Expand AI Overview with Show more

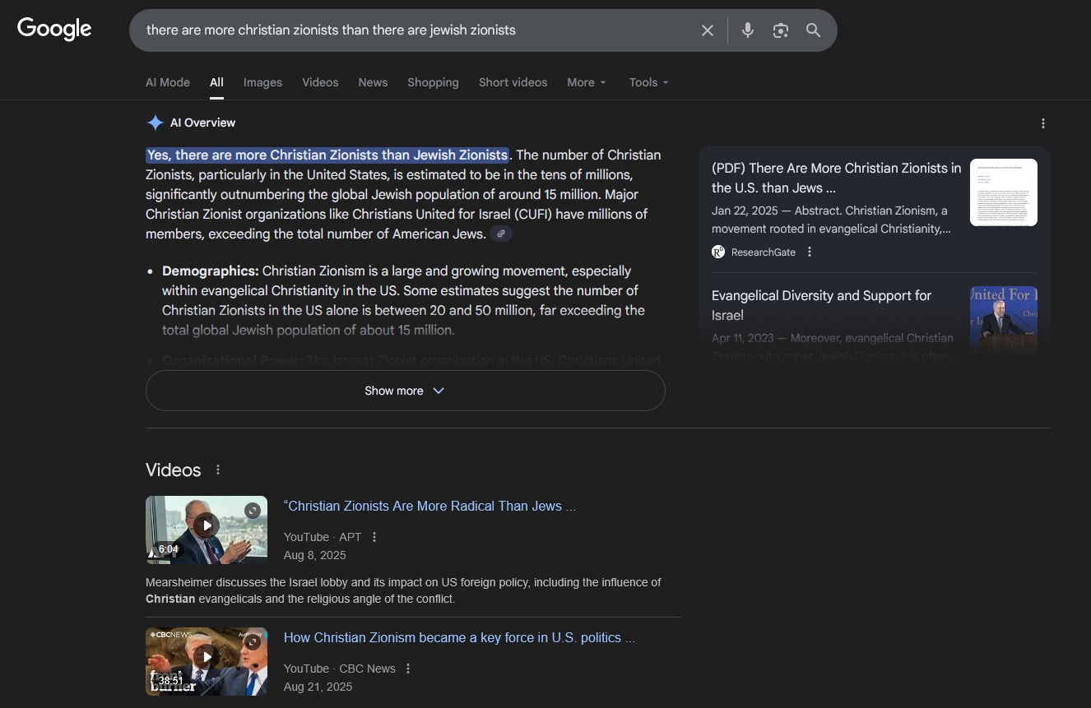[x=405, y=391]
